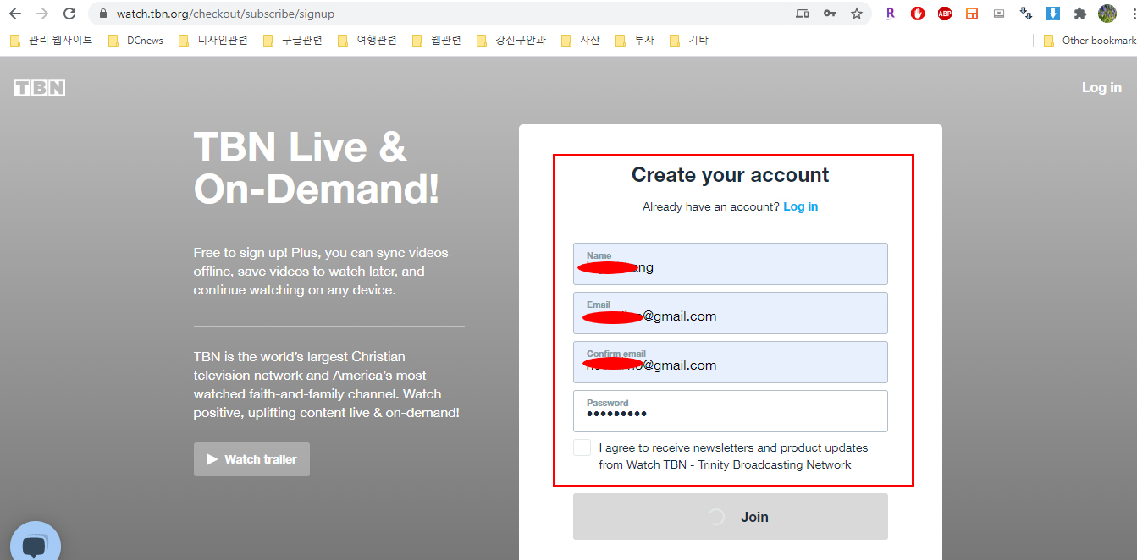Open the blue double-arrow download extension
The height and width of the screenshot is (560, 1137).
tap(1026, 14)
